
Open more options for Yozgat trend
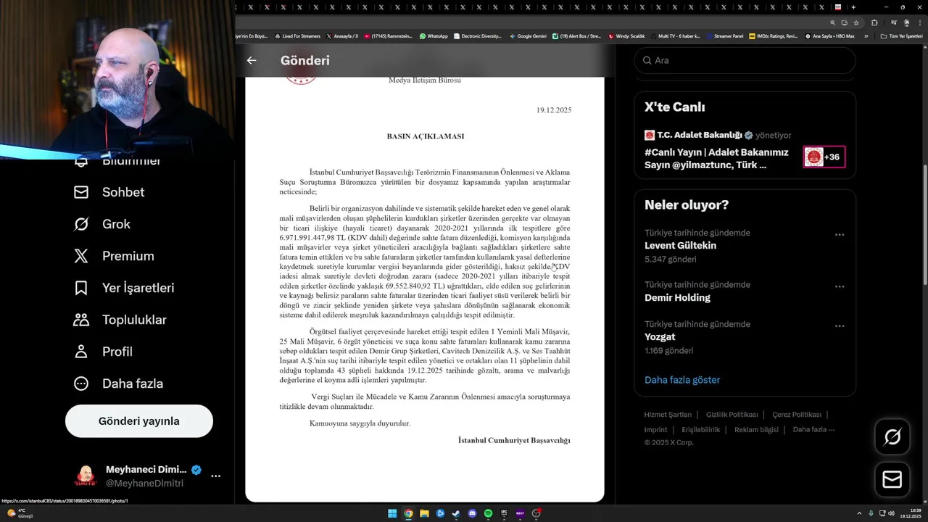click(840, 326)
